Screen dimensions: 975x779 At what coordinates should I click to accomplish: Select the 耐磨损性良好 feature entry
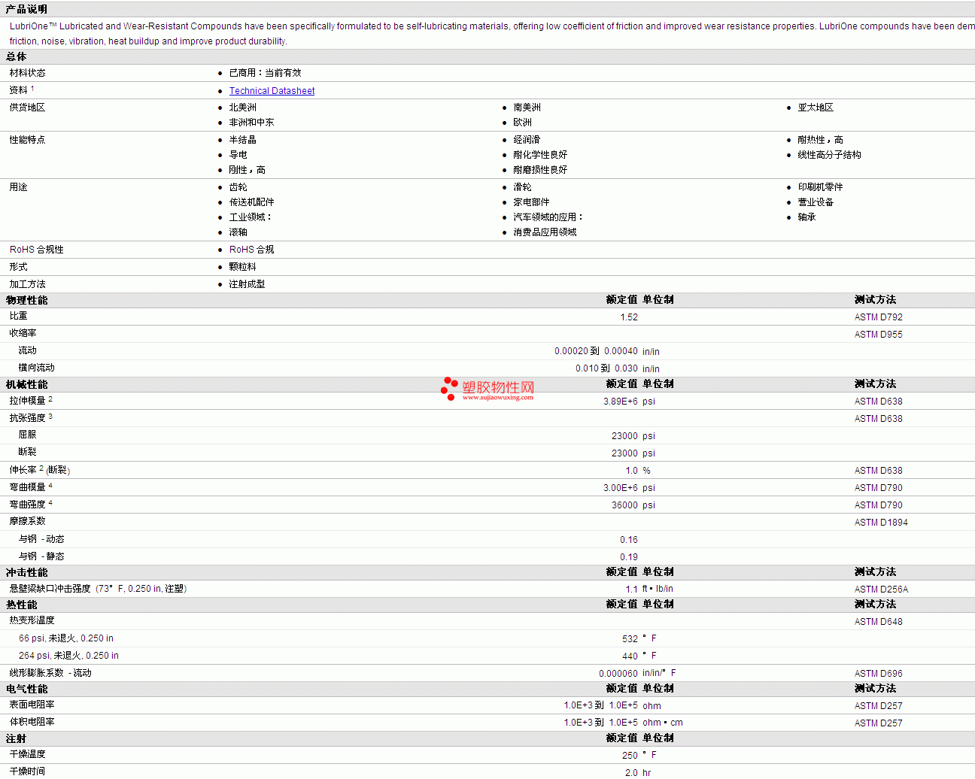point(540,170)
